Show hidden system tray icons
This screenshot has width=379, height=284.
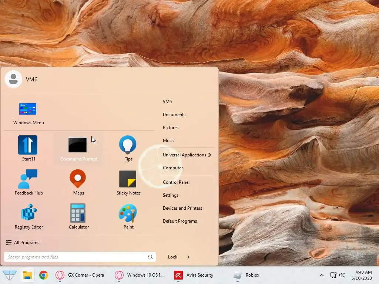(322, 275)
